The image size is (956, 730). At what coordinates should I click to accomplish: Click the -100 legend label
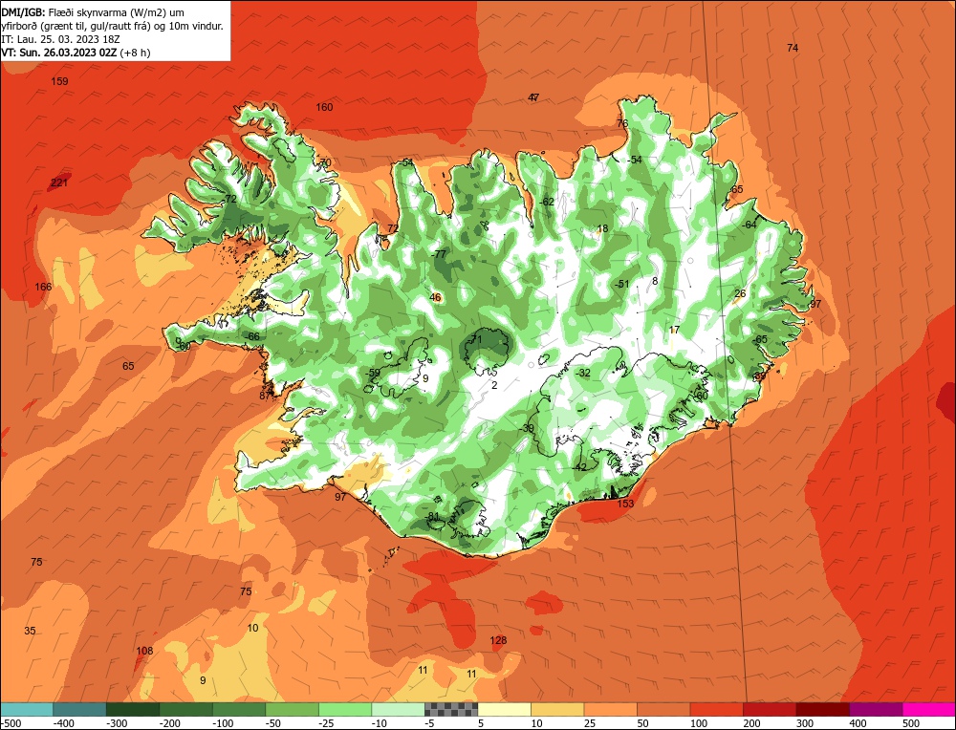pos(223,723)
